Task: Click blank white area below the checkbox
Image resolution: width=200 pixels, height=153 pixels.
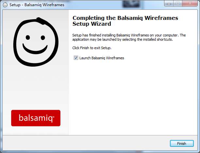Action: [x=133, y=97]
